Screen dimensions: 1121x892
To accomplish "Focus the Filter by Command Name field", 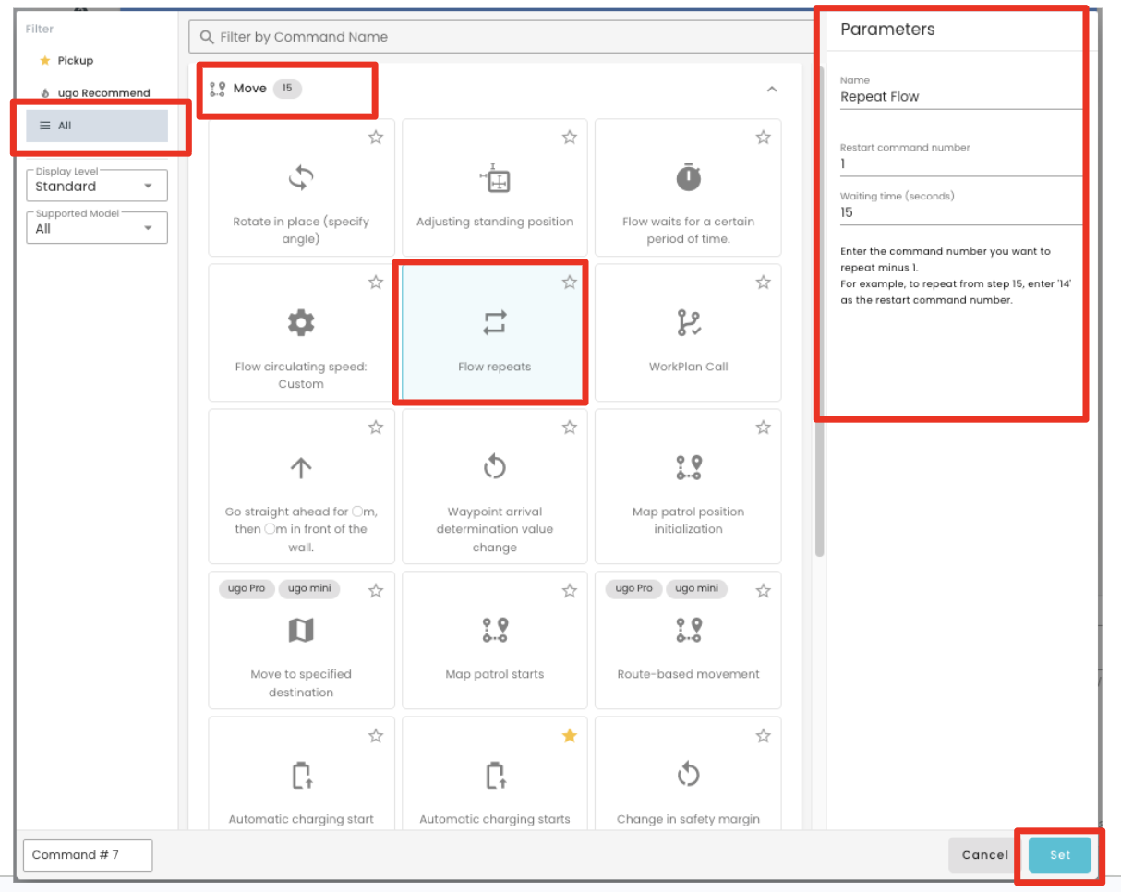I will coord(503,37).
